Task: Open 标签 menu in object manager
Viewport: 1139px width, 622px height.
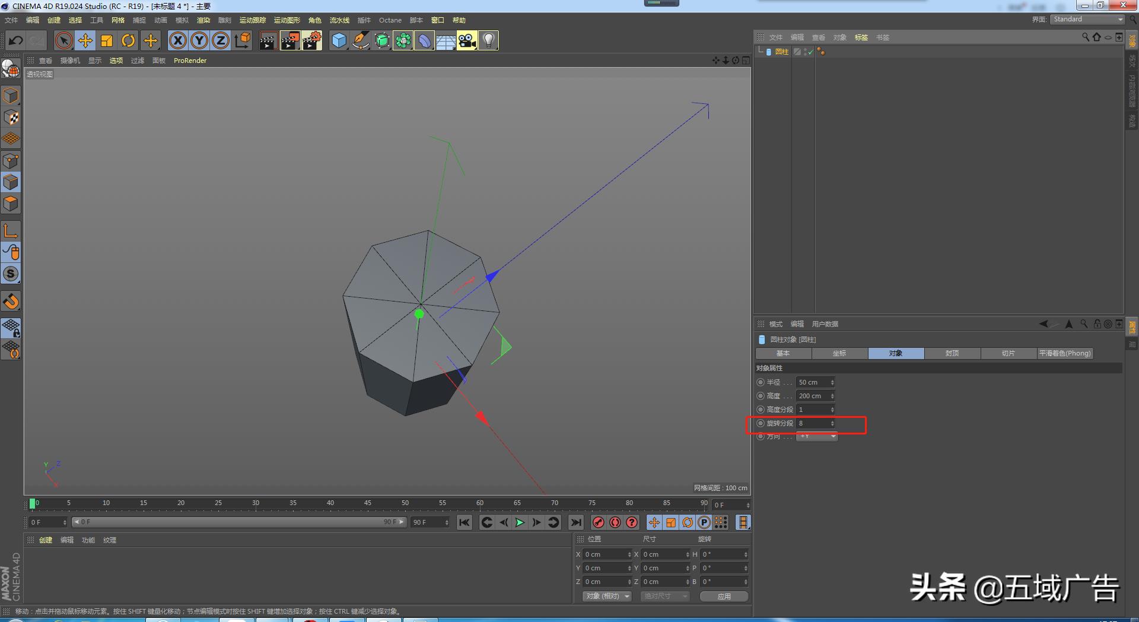Action: 861,37
